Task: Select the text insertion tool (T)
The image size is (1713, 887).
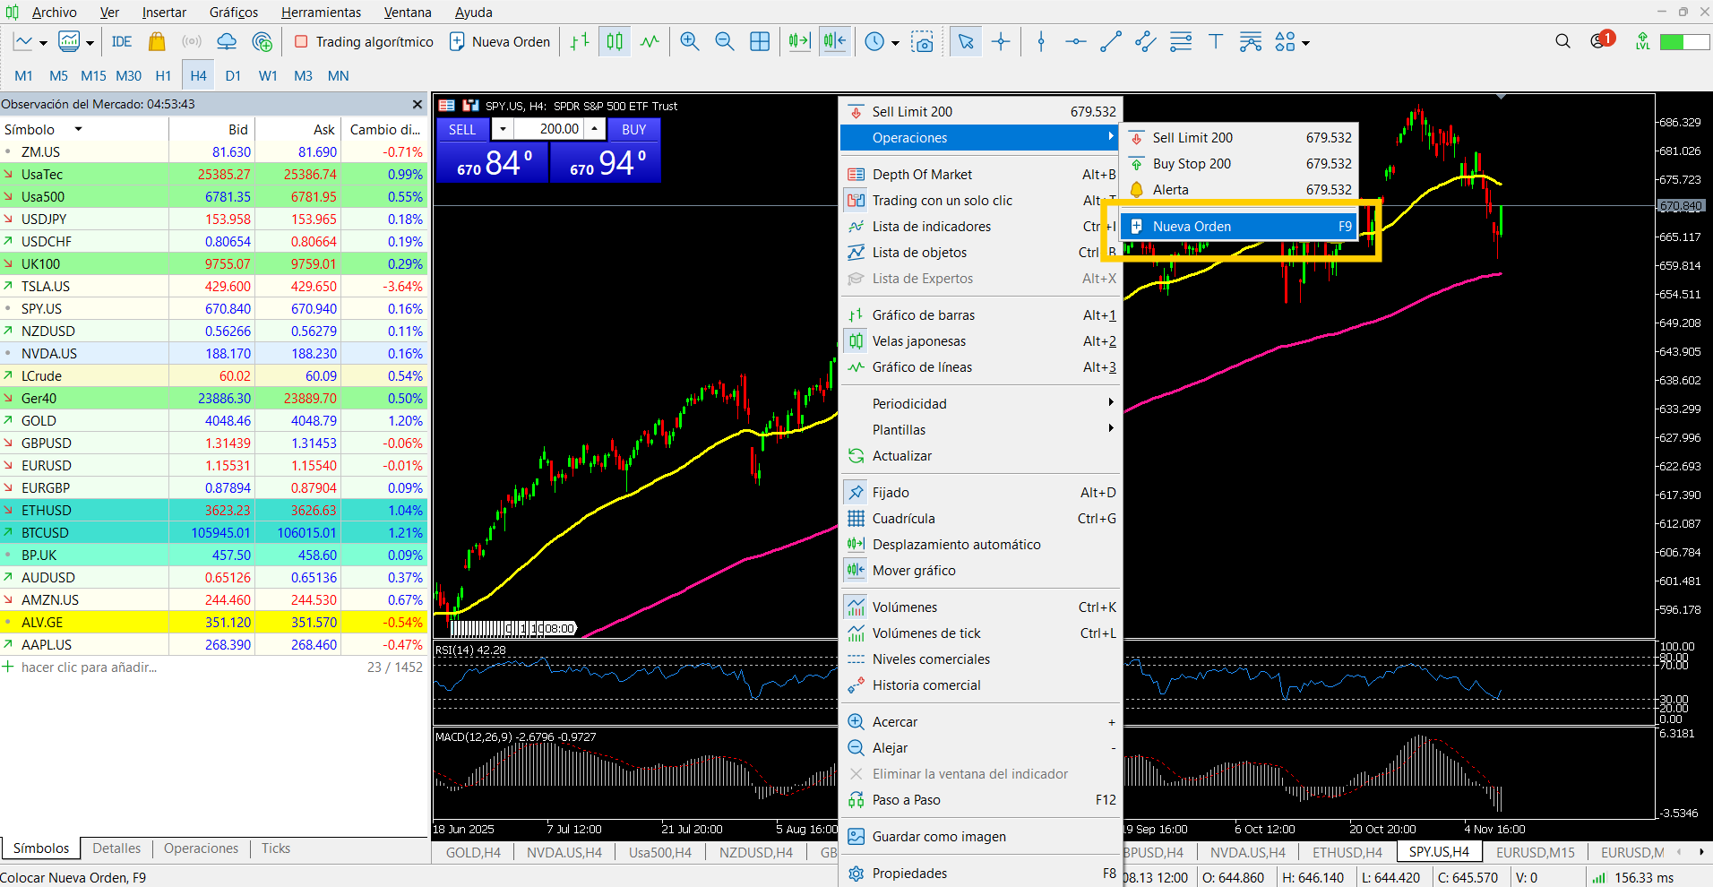Action: click(1216, 41)
